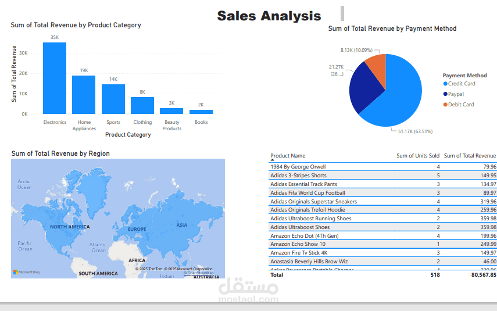
Task: Click Paypal legend color dot
Action: pos(445,94)
